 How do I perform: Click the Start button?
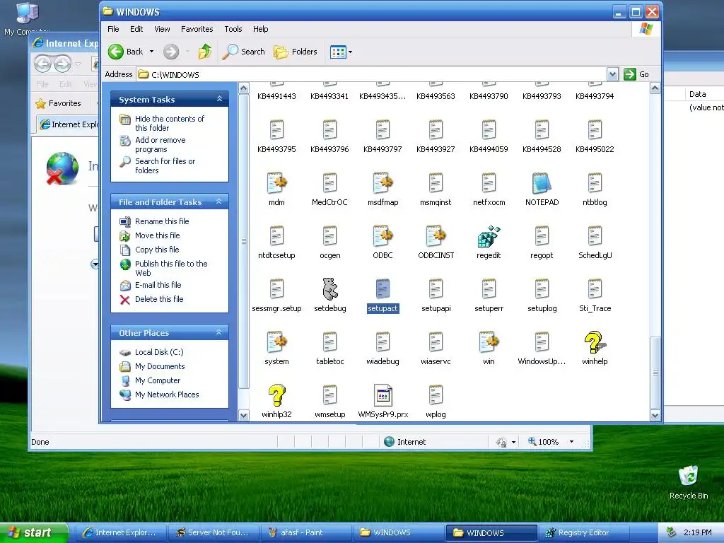point(33,532)
